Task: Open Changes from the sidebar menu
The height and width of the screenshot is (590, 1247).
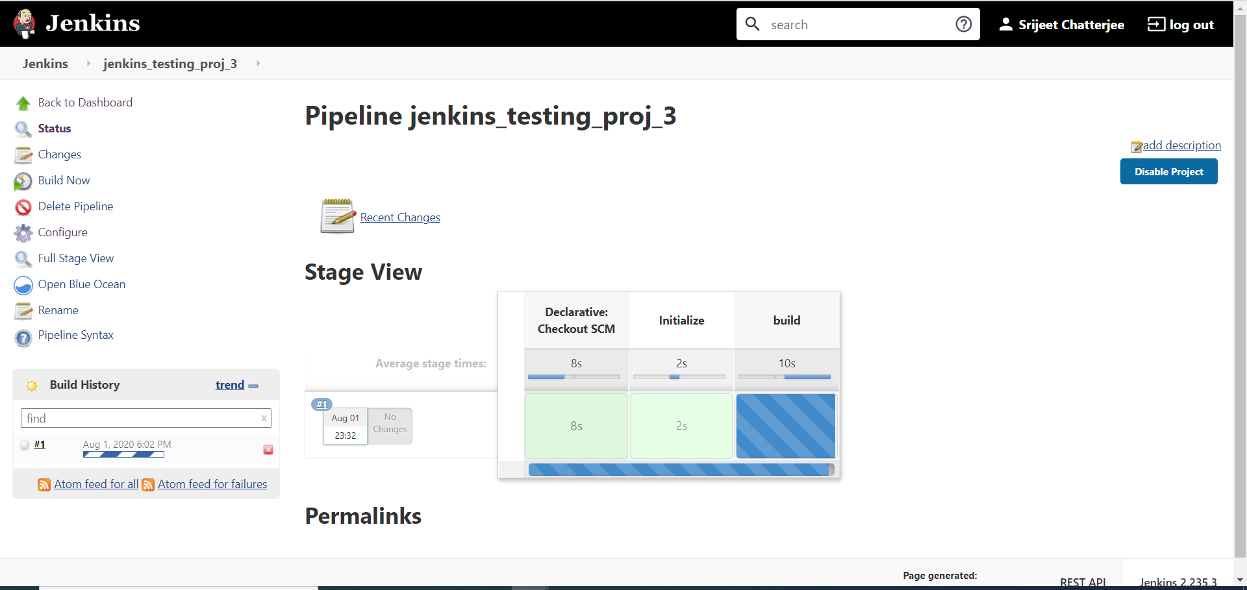Action: pos(60,154)
